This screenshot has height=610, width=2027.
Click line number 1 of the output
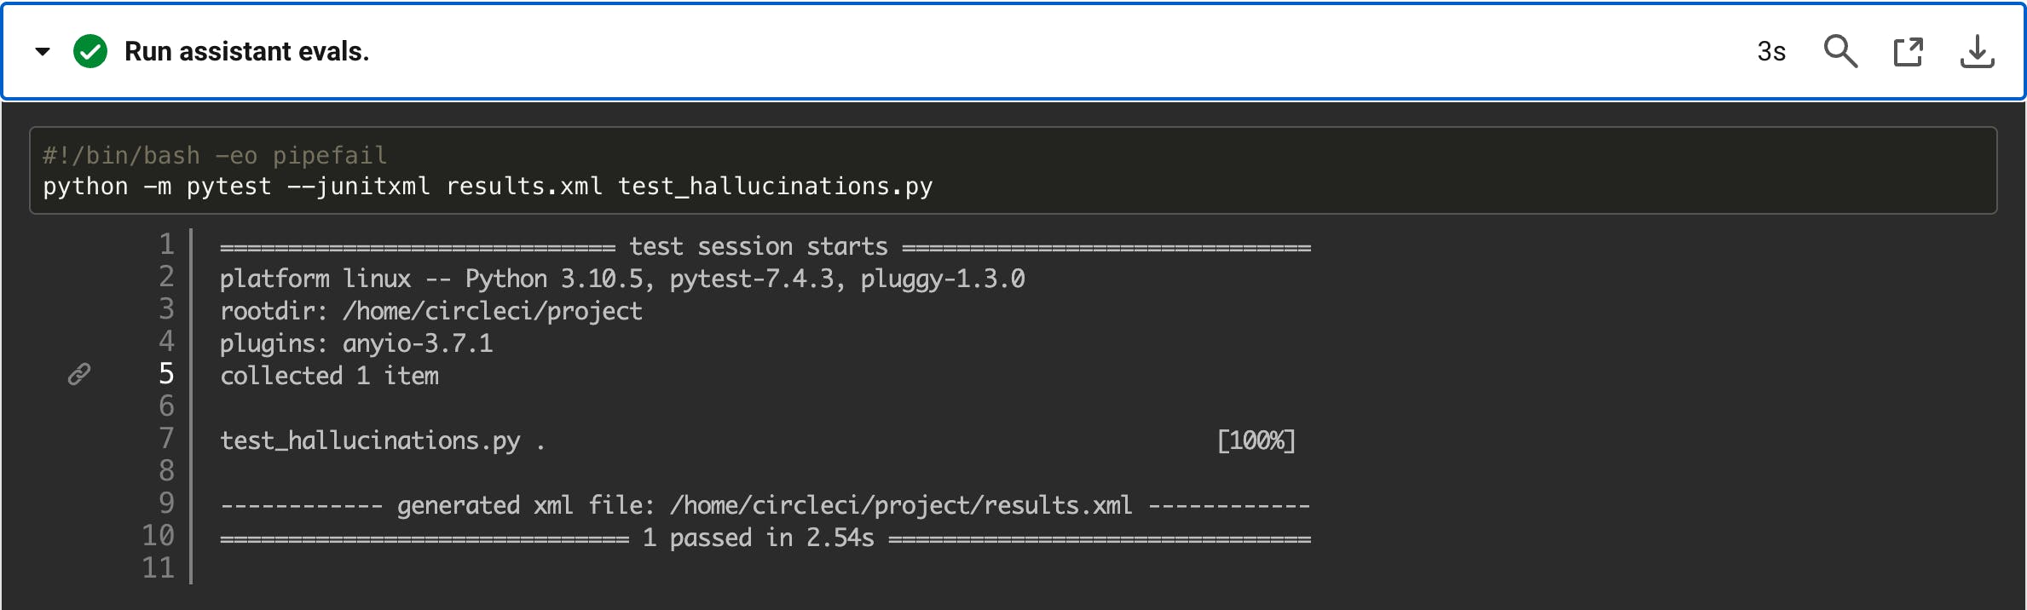165,245
